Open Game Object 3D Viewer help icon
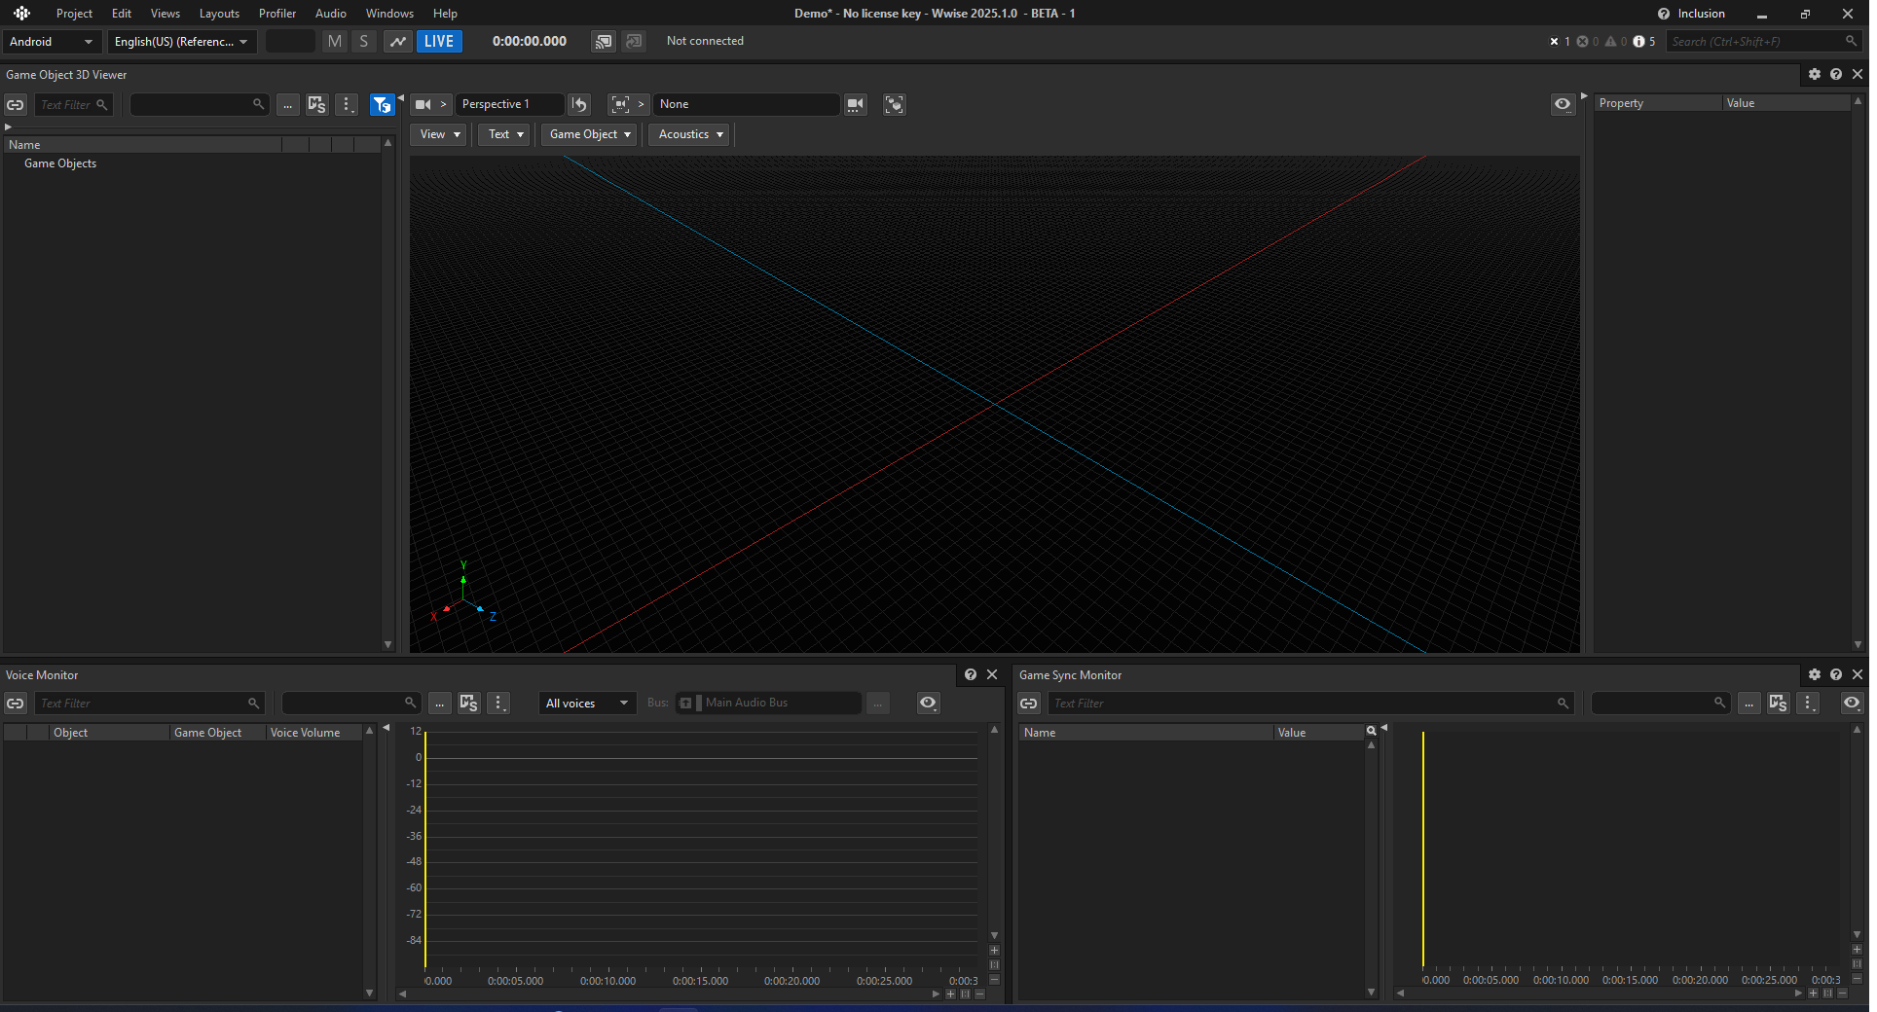1877x1012 pixels. pyautogui.click(x=1835, y=74)
